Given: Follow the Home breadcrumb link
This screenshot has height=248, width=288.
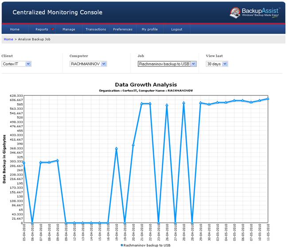Looking at the screenshot, I should 8,39.
